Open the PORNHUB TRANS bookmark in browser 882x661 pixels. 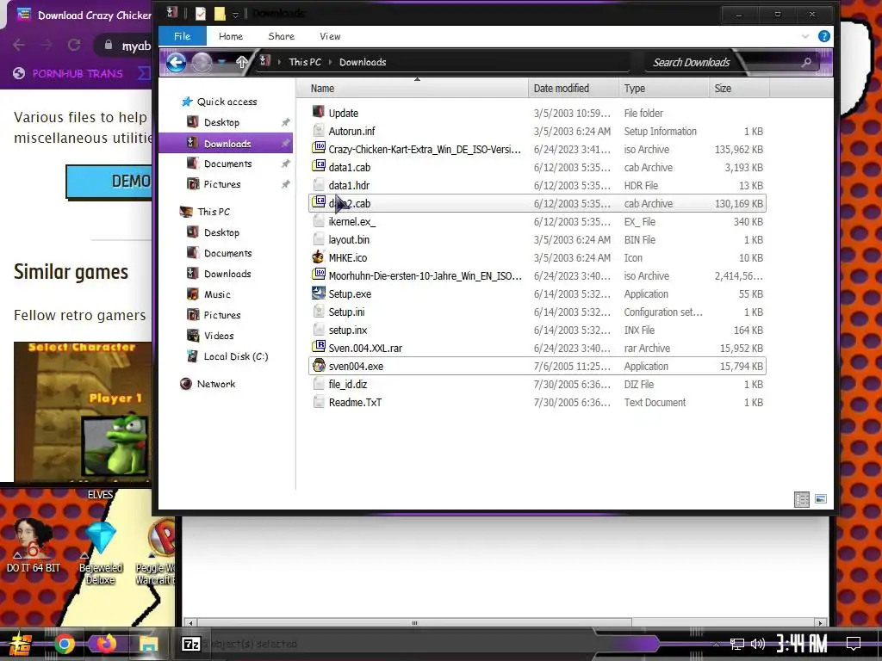[x=77, y=73]
